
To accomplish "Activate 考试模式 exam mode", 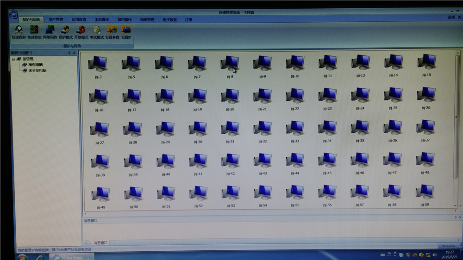I will coord(97,31).
